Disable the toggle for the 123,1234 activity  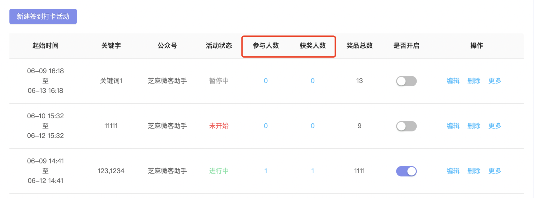pos(406,171)
